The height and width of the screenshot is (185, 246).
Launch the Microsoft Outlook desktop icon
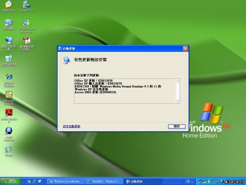(x=9, y=98)
